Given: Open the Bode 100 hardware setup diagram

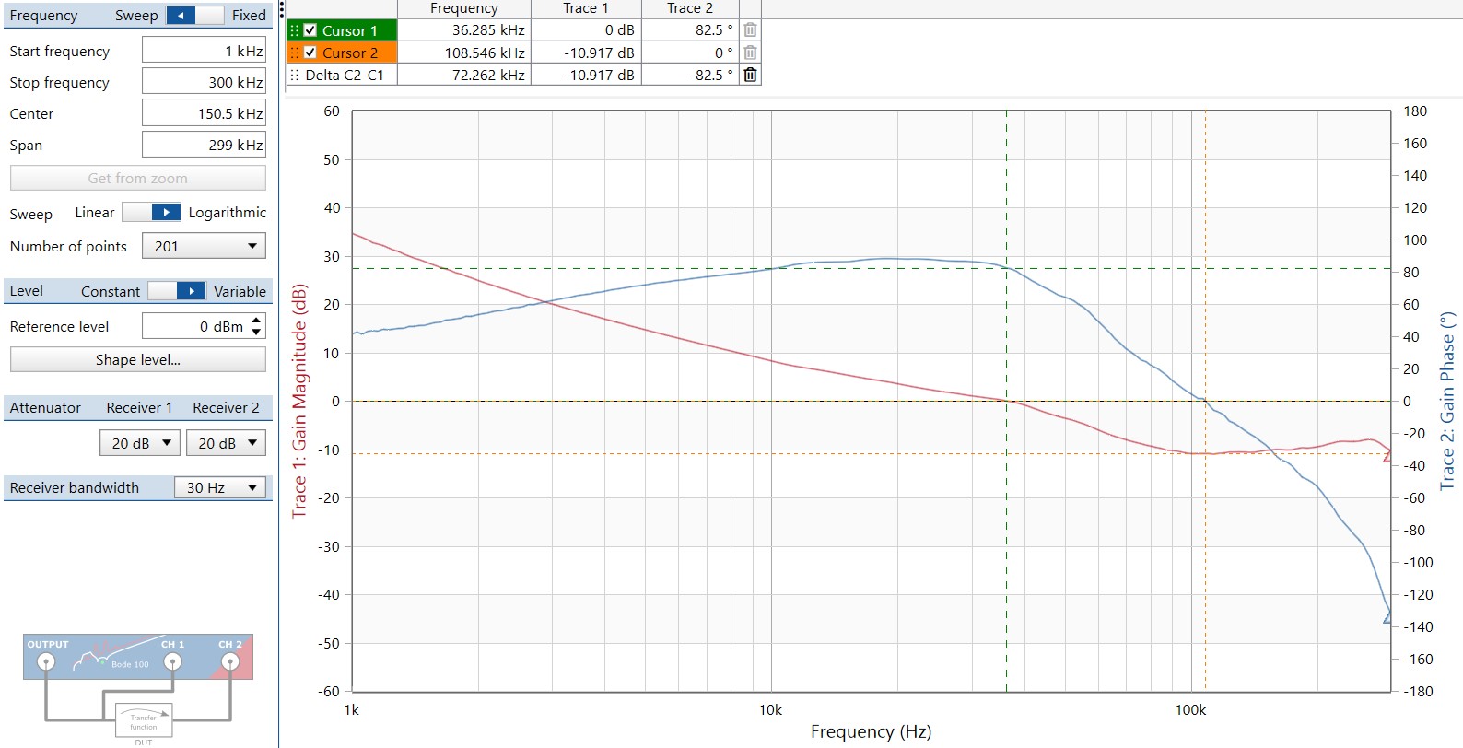Looking at the screenshot, I should point(138,686).
